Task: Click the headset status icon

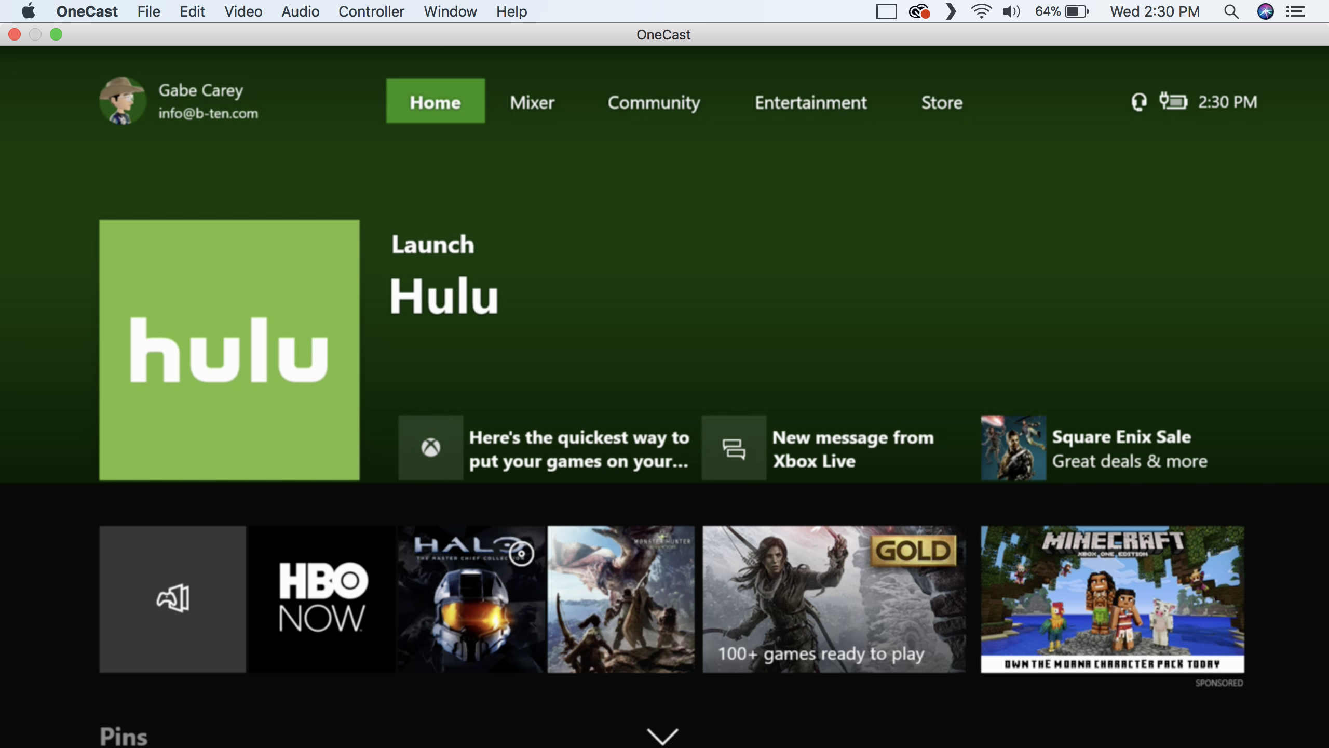Action: click(1138, 102)
